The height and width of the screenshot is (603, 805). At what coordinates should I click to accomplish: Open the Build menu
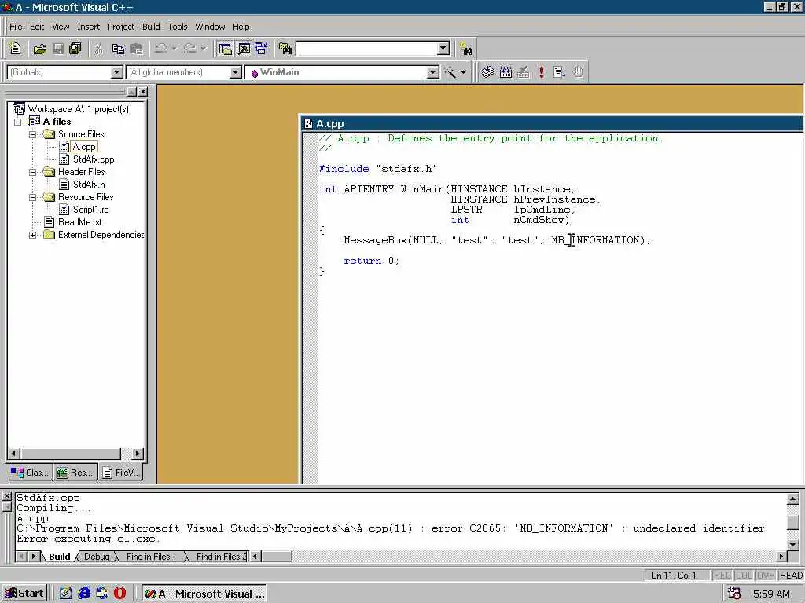[151, 27]
